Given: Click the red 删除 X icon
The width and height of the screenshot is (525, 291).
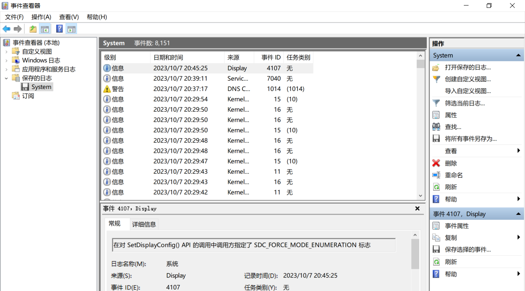Looking at the screenshot, I should (x=436, y=163).
